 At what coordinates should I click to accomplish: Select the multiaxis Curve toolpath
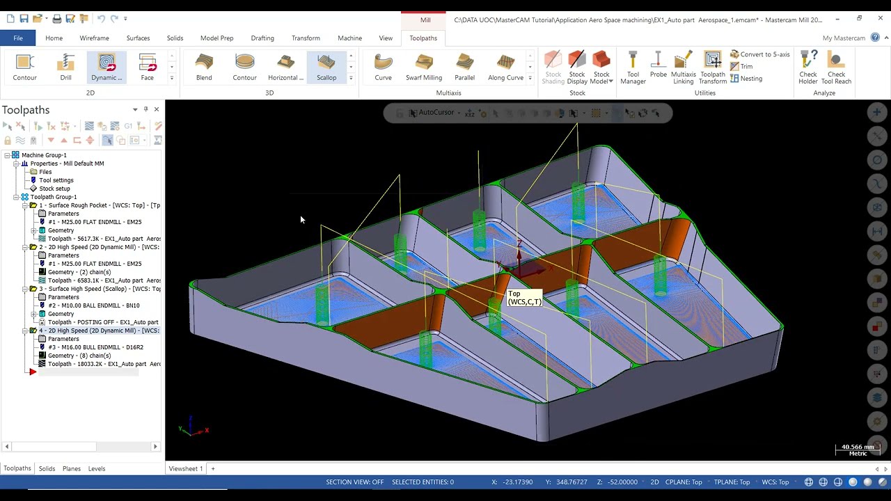click(x=383, y=67)
